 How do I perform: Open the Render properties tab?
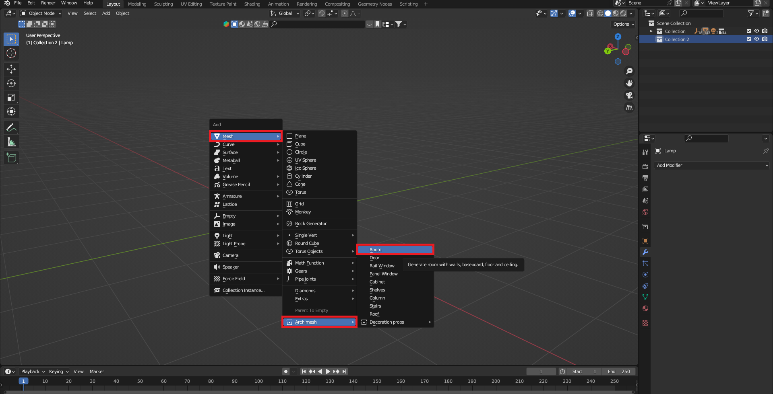(x=645, y=166)
